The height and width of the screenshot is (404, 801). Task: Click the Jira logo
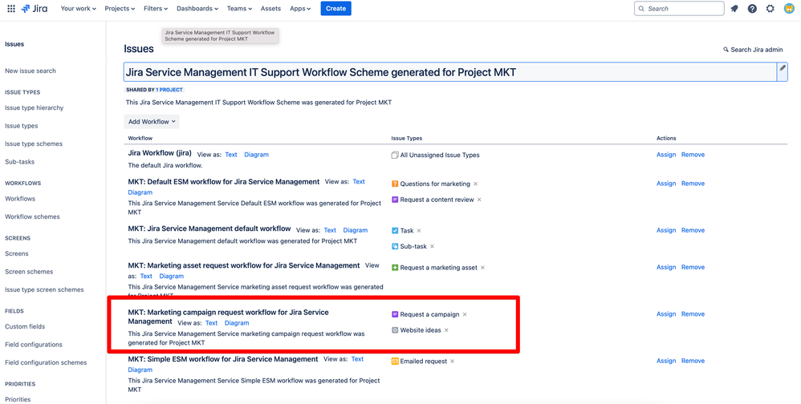point(35,9)
